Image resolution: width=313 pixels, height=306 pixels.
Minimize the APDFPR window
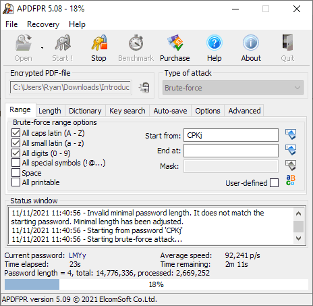[x=235, y=9]
